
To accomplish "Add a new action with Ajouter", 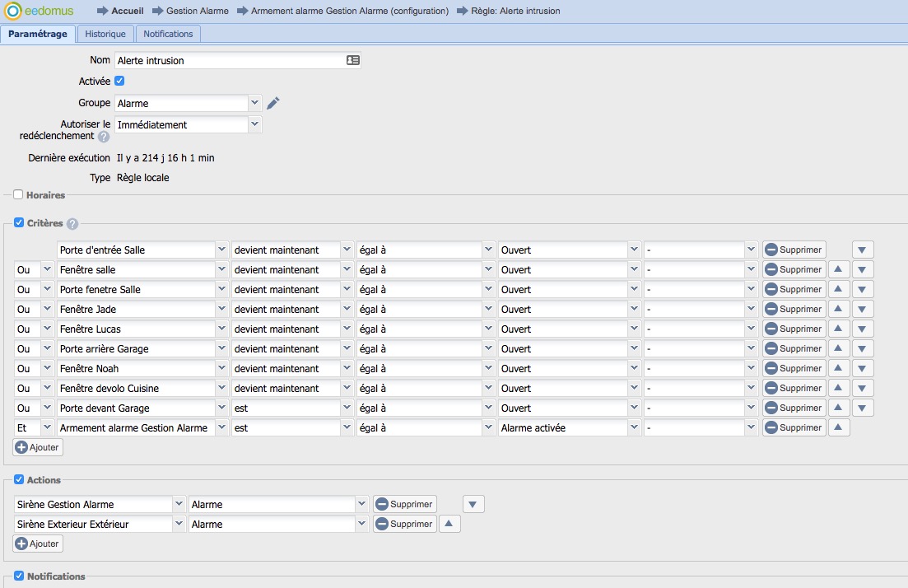I will (x=38, y=544).
